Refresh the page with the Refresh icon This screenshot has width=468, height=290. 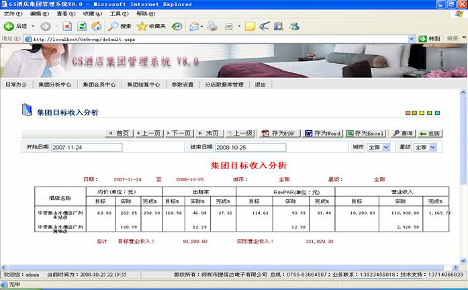pyautogui.click(x=82, y=26)
